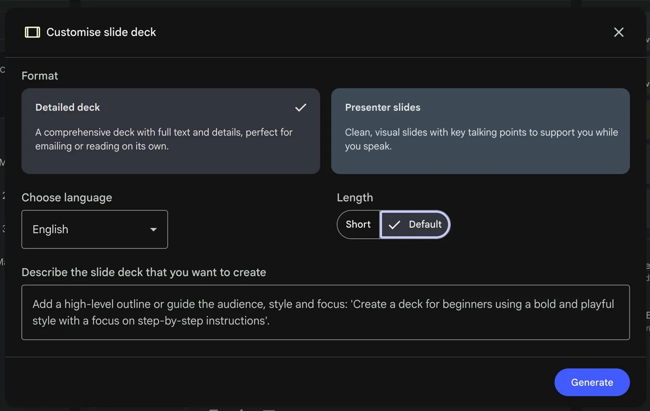Click the slide deck icon in the header

32,32
